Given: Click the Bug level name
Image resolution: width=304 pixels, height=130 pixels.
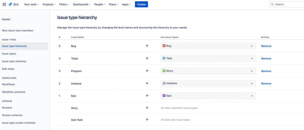Looking at the screenshot, I should [73, 46].
